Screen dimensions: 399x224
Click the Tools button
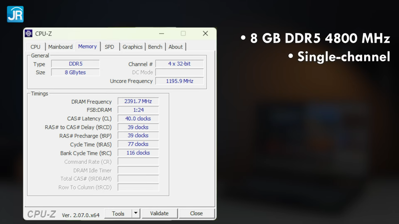[118, 214]
